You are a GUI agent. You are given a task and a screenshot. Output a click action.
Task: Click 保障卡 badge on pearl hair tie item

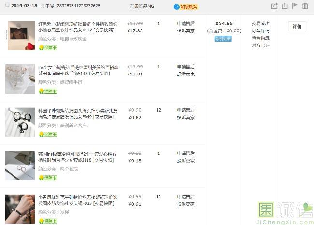(48, 135)
